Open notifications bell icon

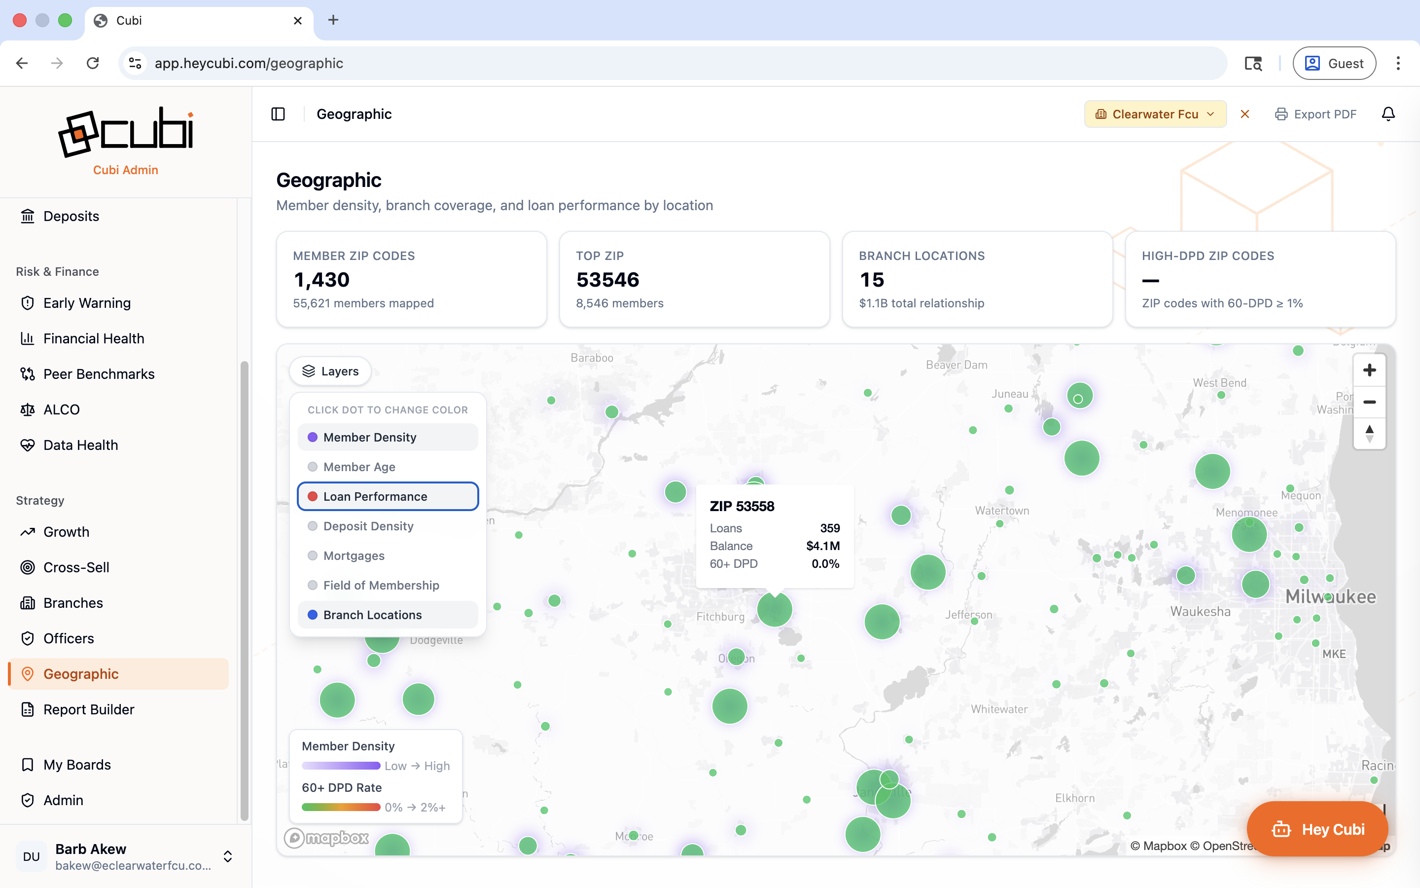(x=1388, y=114)
